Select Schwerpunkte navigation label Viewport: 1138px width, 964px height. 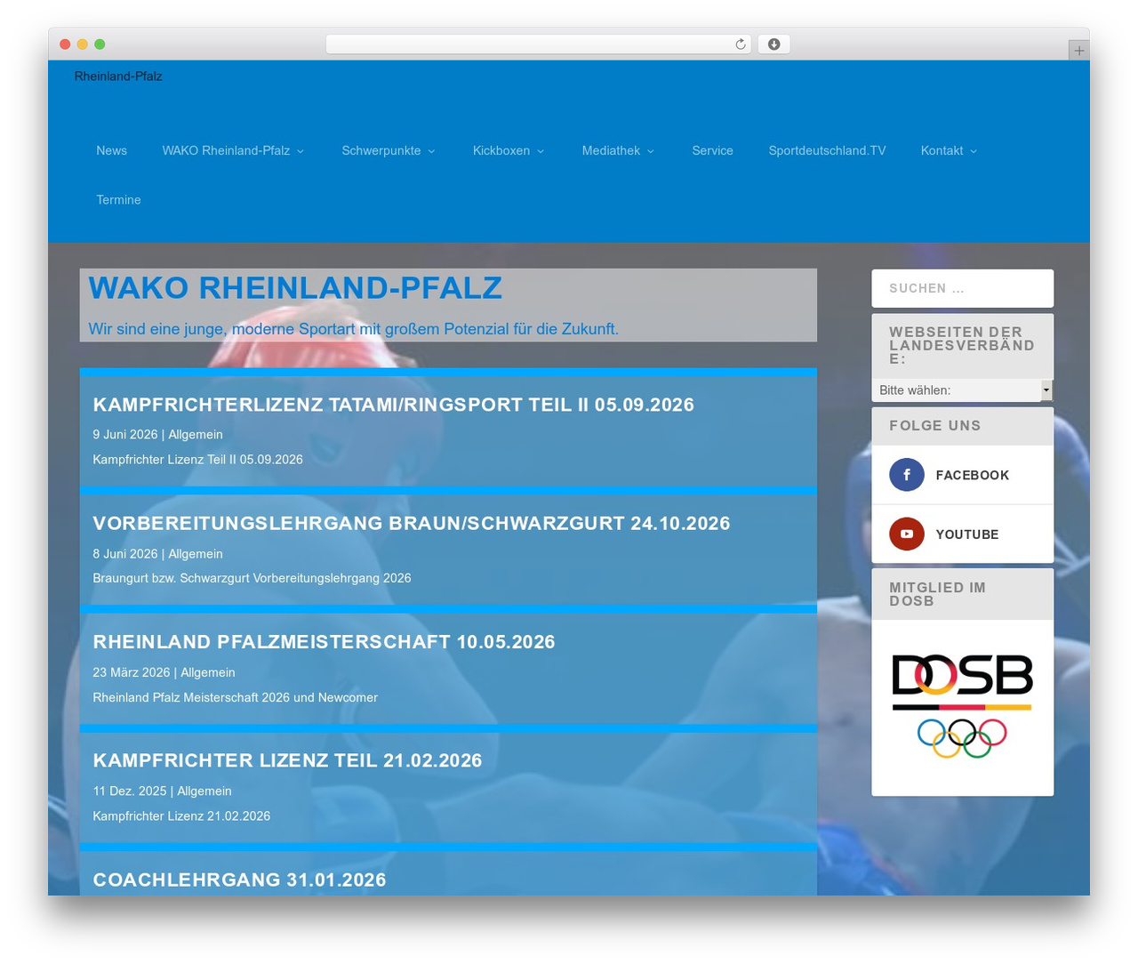tap(381, 150)
